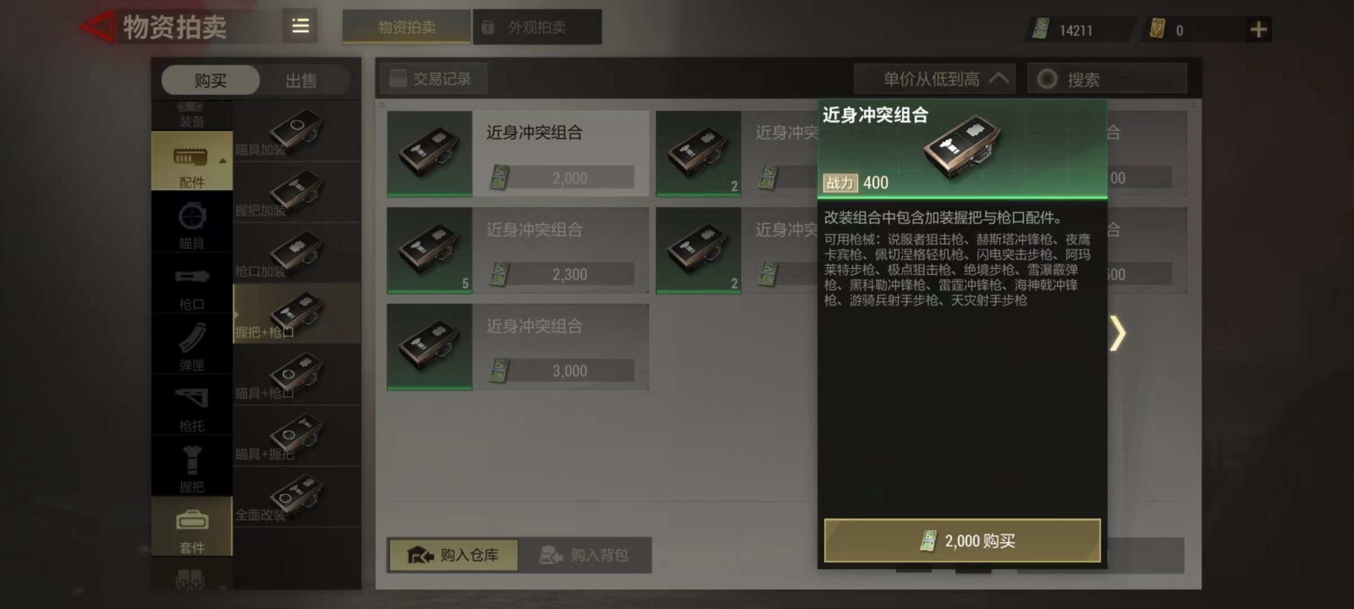
Task: Click the right chevron next to detail panel
Action: [1118, 333]
